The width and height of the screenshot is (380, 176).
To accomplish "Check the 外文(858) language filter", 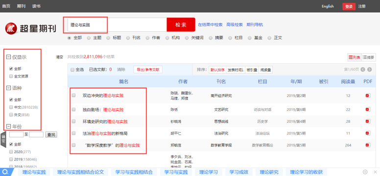I will (11, 115).
